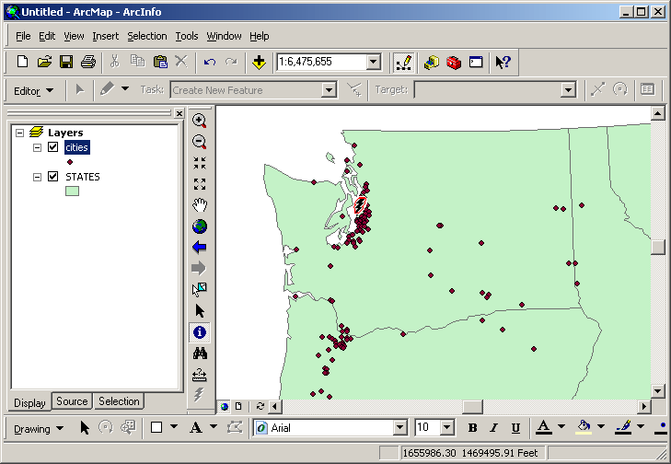Activate the Pan hand tool

199,204
